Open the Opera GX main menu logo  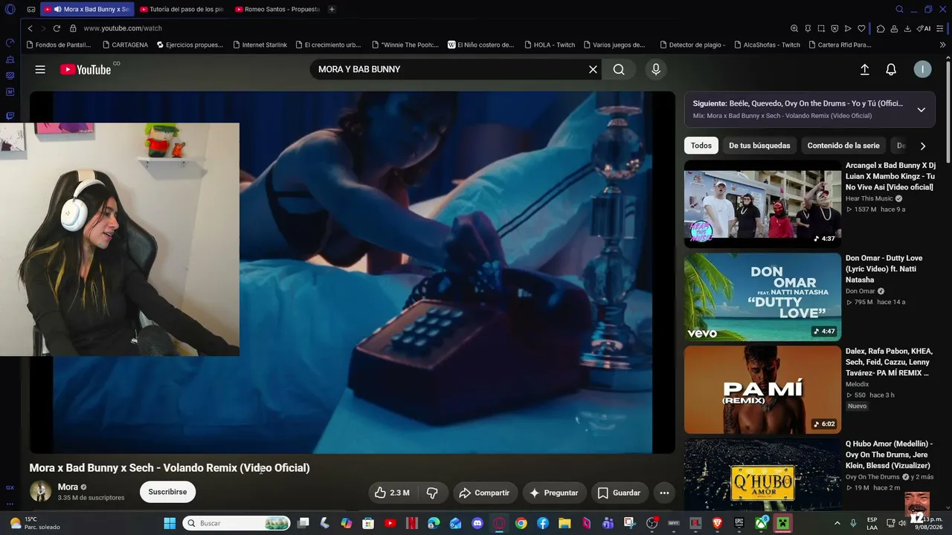pos(10,9)
